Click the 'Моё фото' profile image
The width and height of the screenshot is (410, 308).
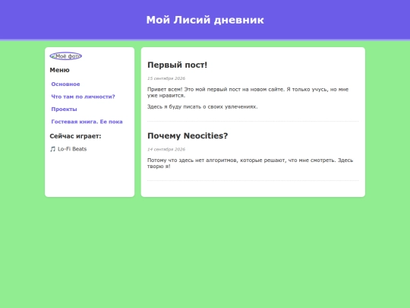[x=66, y=56]
